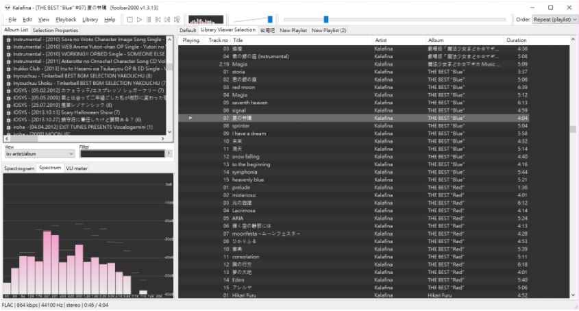The width and height of the screenshot is (579, 311).
Task: Click the volume slider handle
Action: [270, 20]
